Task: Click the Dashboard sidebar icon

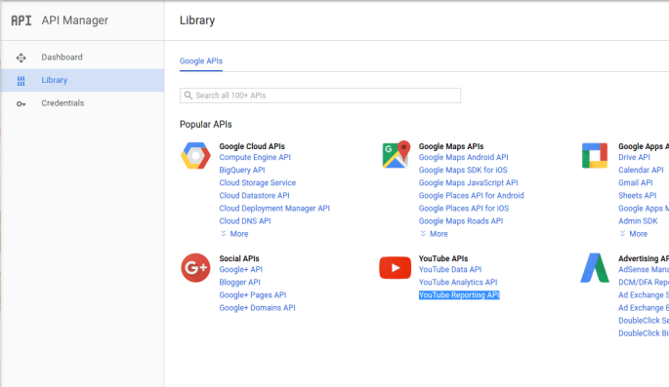Action: tap(21, 58)
